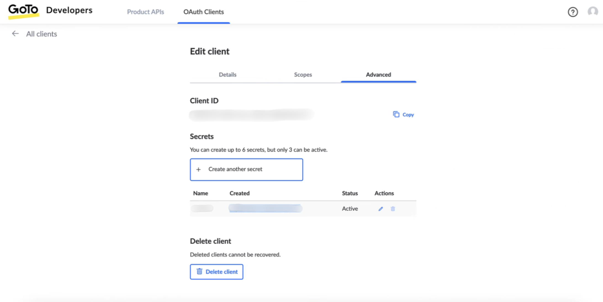Viewport: 603px width, 302px height.
Task: Click 'Deleted clients cannot be recovered' text
Action: click(235, 255)
